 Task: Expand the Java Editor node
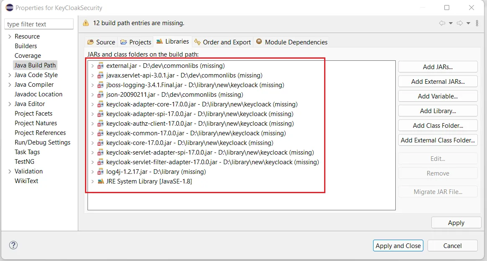[x=10, y=104]
